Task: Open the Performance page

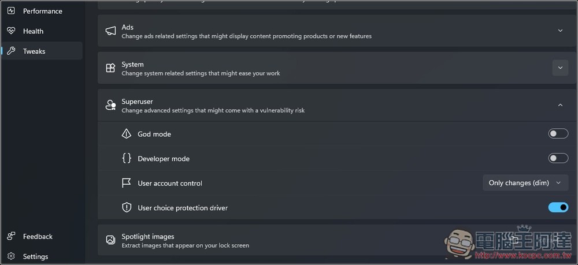Action: [42, 11]
